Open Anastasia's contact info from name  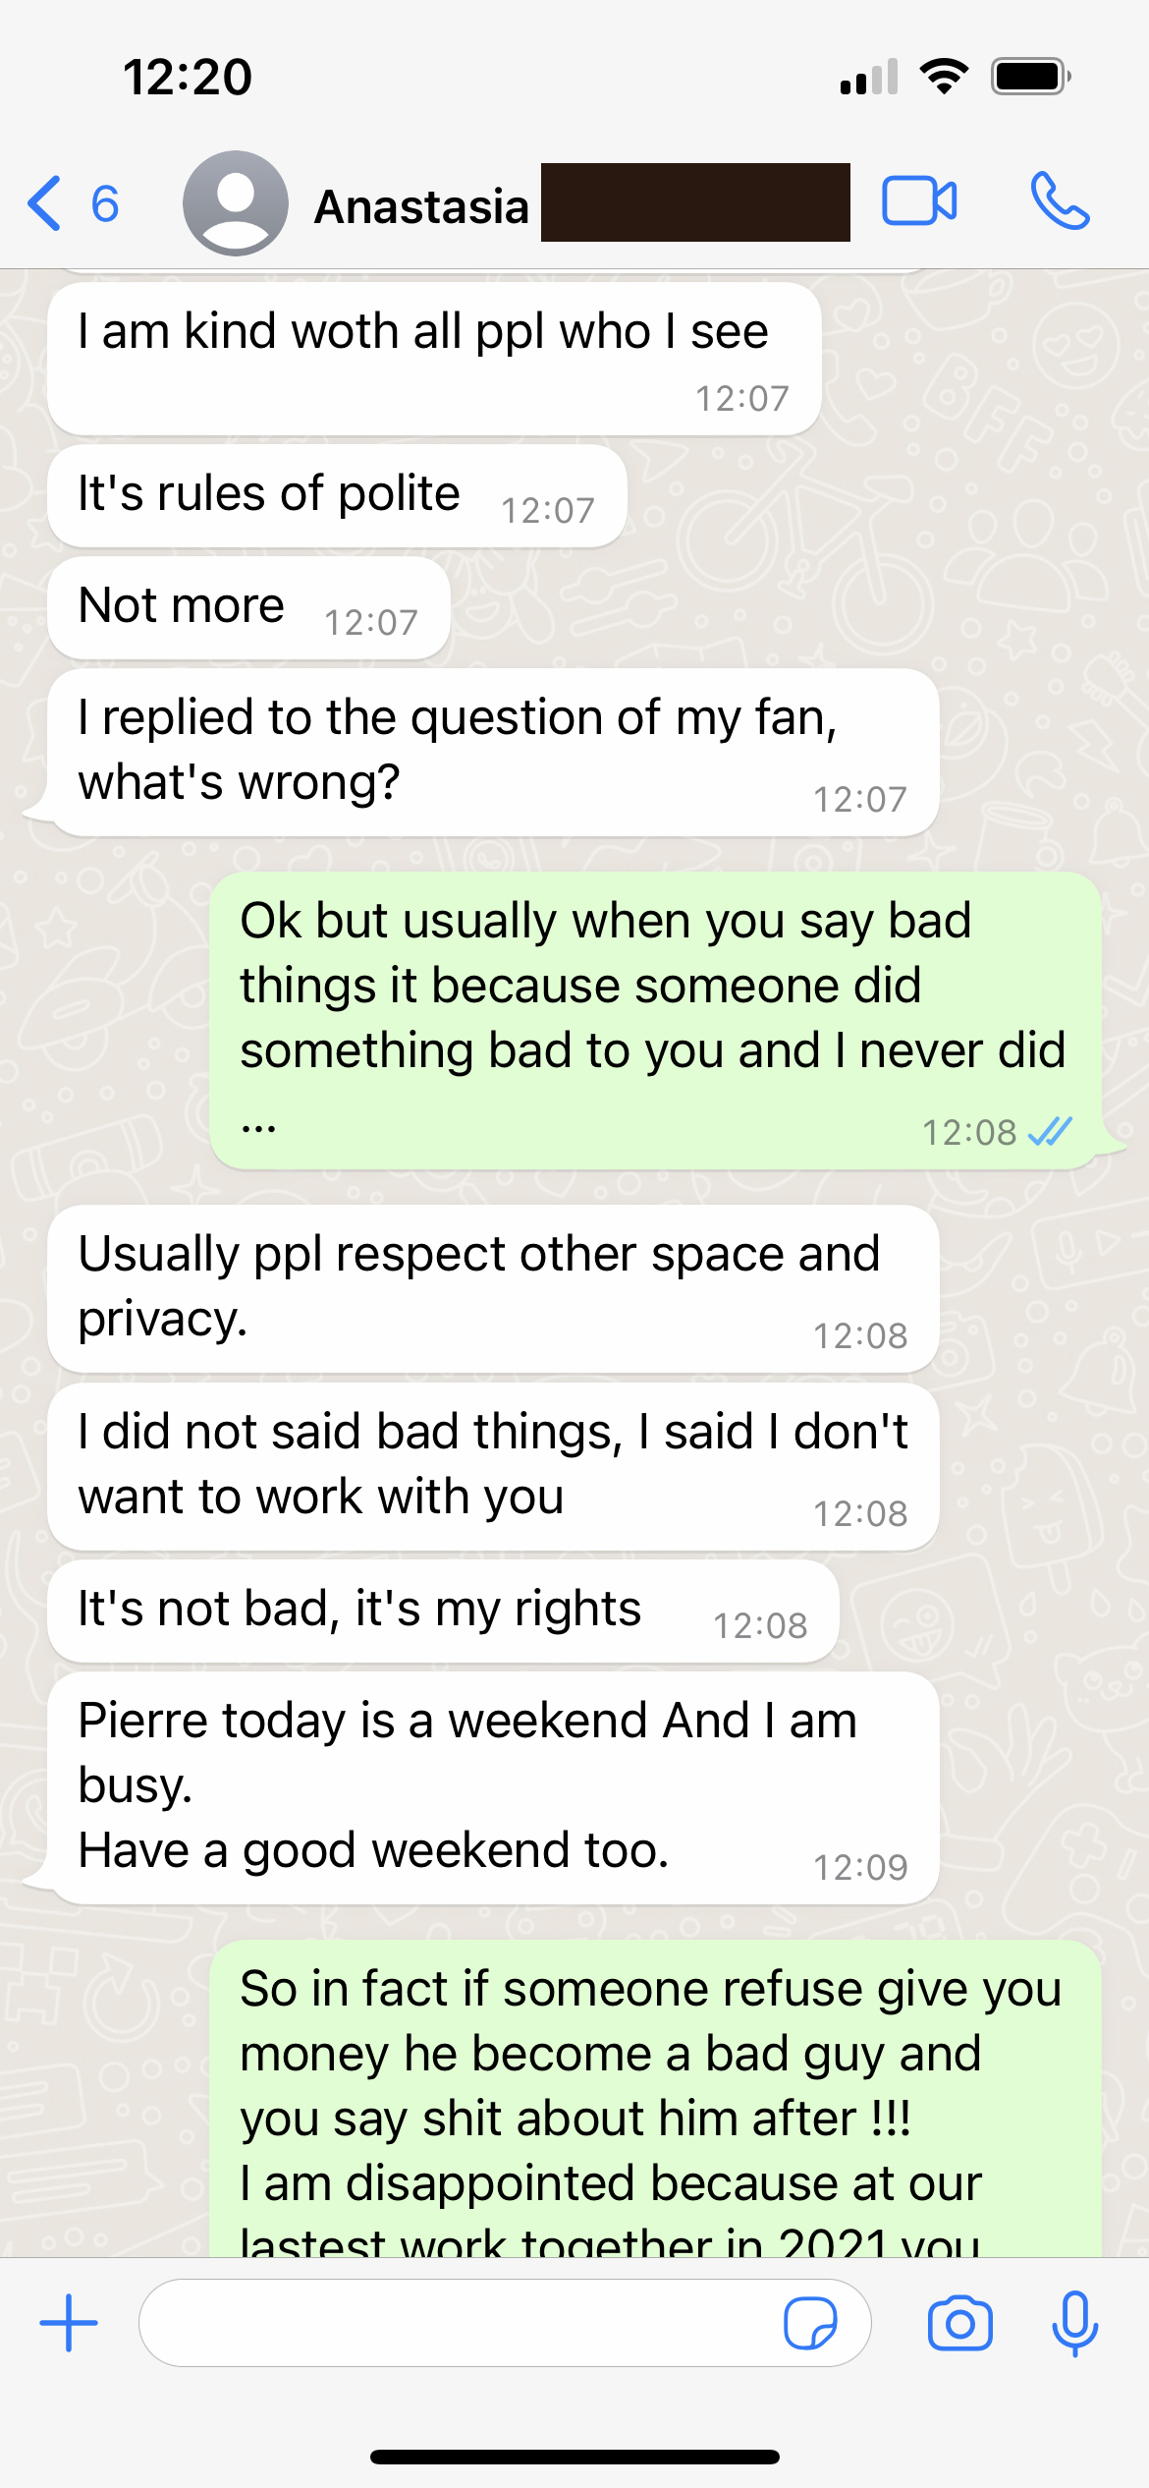(x=422, y=206)
